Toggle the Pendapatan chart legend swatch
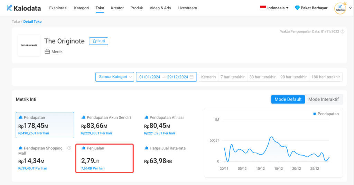This screenshot has width=354, height=185. coord(315,114)
